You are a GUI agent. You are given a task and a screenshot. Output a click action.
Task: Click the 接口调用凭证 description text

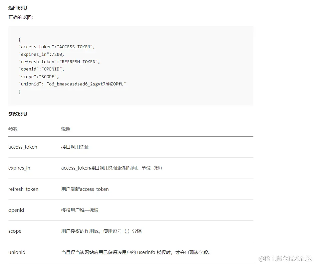click(75, 147)
